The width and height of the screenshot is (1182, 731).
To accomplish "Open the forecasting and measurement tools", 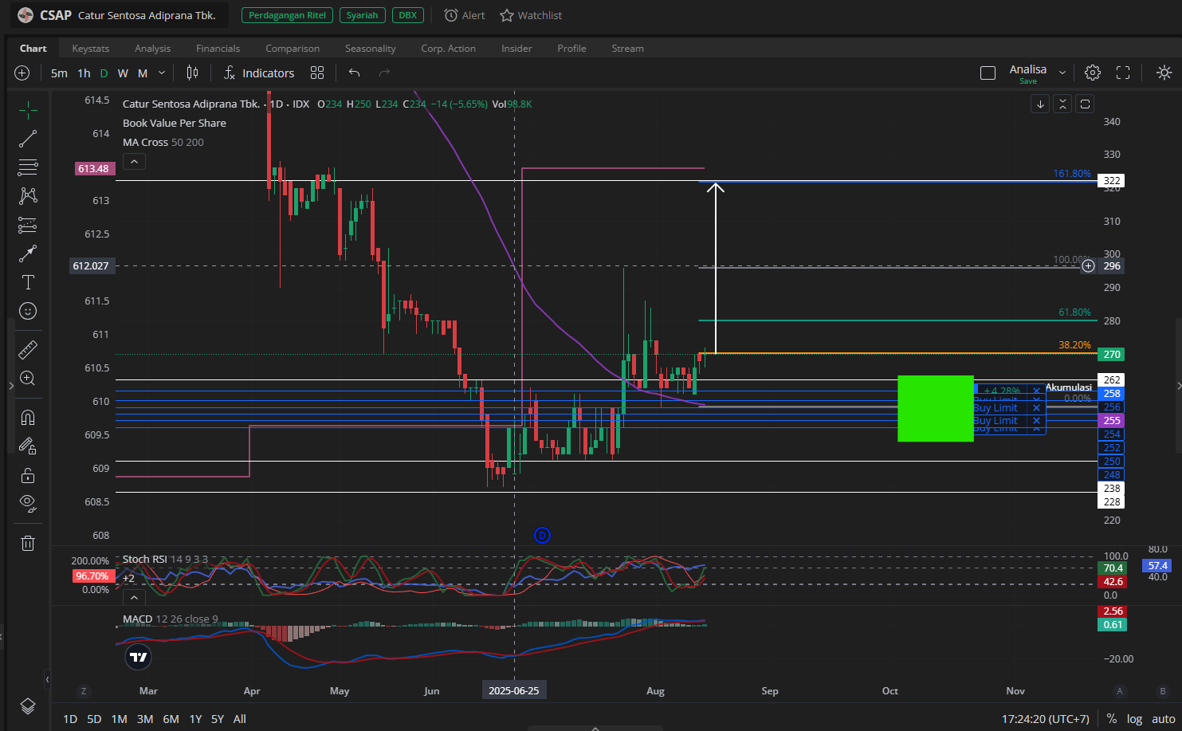I will 28,225.
